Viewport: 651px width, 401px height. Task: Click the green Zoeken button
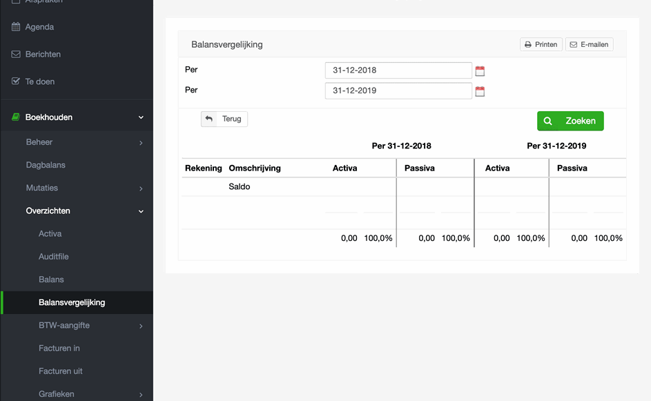pyautogui.click(x=570, y=121)
